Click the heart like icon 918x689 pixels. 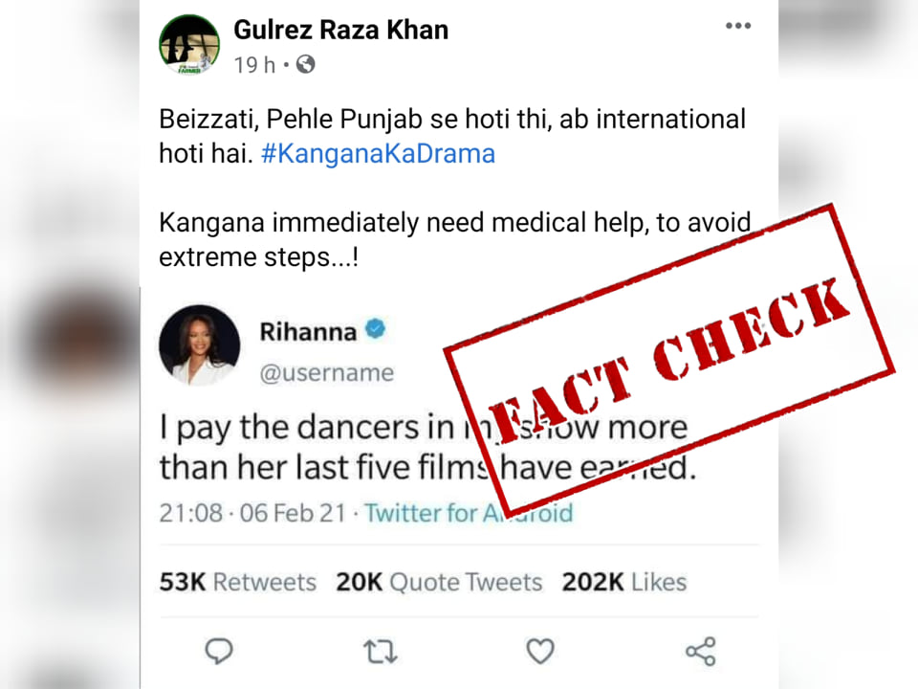click(539, 651)
